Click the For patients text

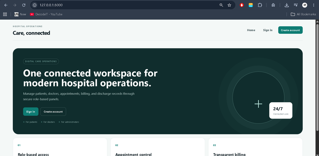[x=31, y=122]
